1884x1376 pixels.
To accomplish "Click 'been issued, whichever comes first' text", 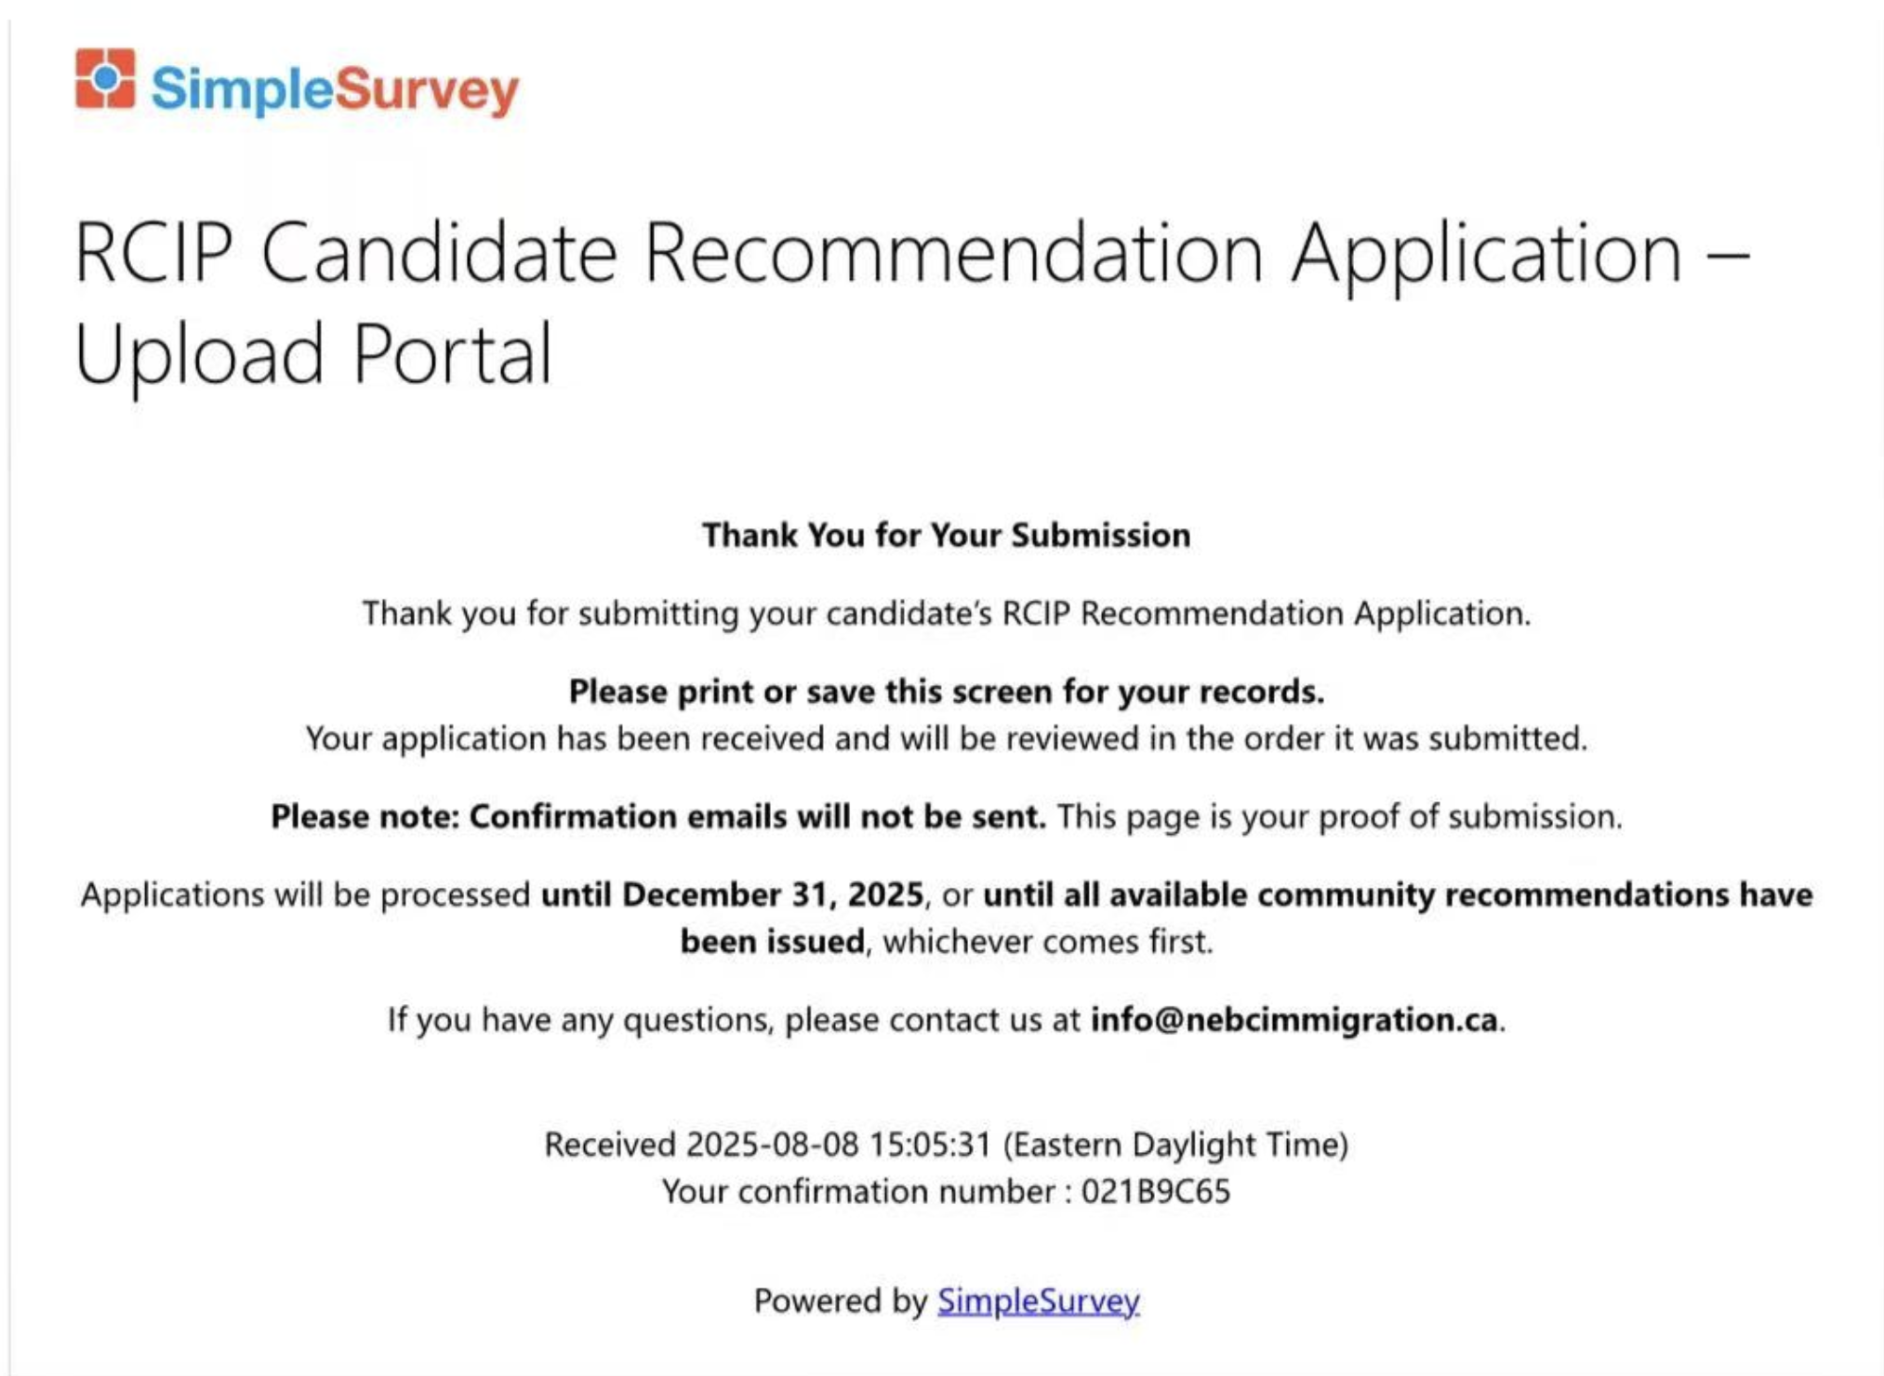I will coord(946,941).
